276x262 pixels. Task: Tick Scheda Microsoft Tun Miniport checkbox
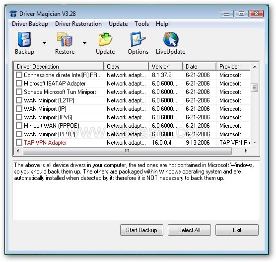pyautogui.click(x=19, y=91)
